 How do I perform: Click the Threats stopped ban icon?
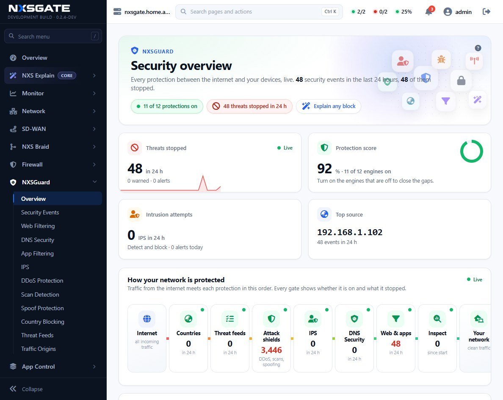135,148
